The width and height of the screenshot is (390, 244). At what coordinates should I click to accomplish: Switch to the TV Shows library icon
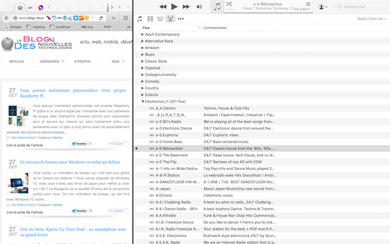tap(160, 18)
